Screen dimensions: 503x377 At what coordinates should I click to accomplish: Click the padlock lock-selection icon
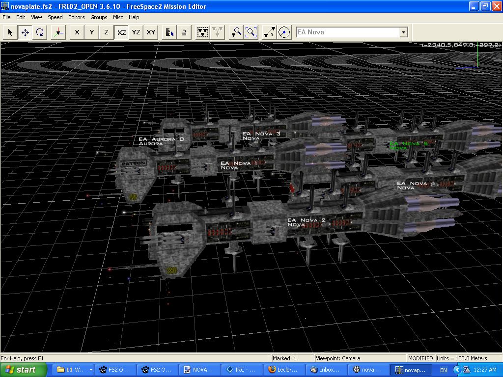[184, 32]
